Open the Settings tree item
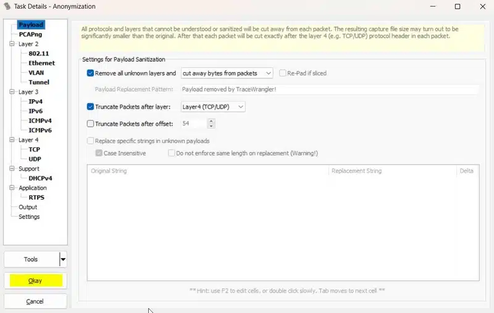 coord(29,217)
